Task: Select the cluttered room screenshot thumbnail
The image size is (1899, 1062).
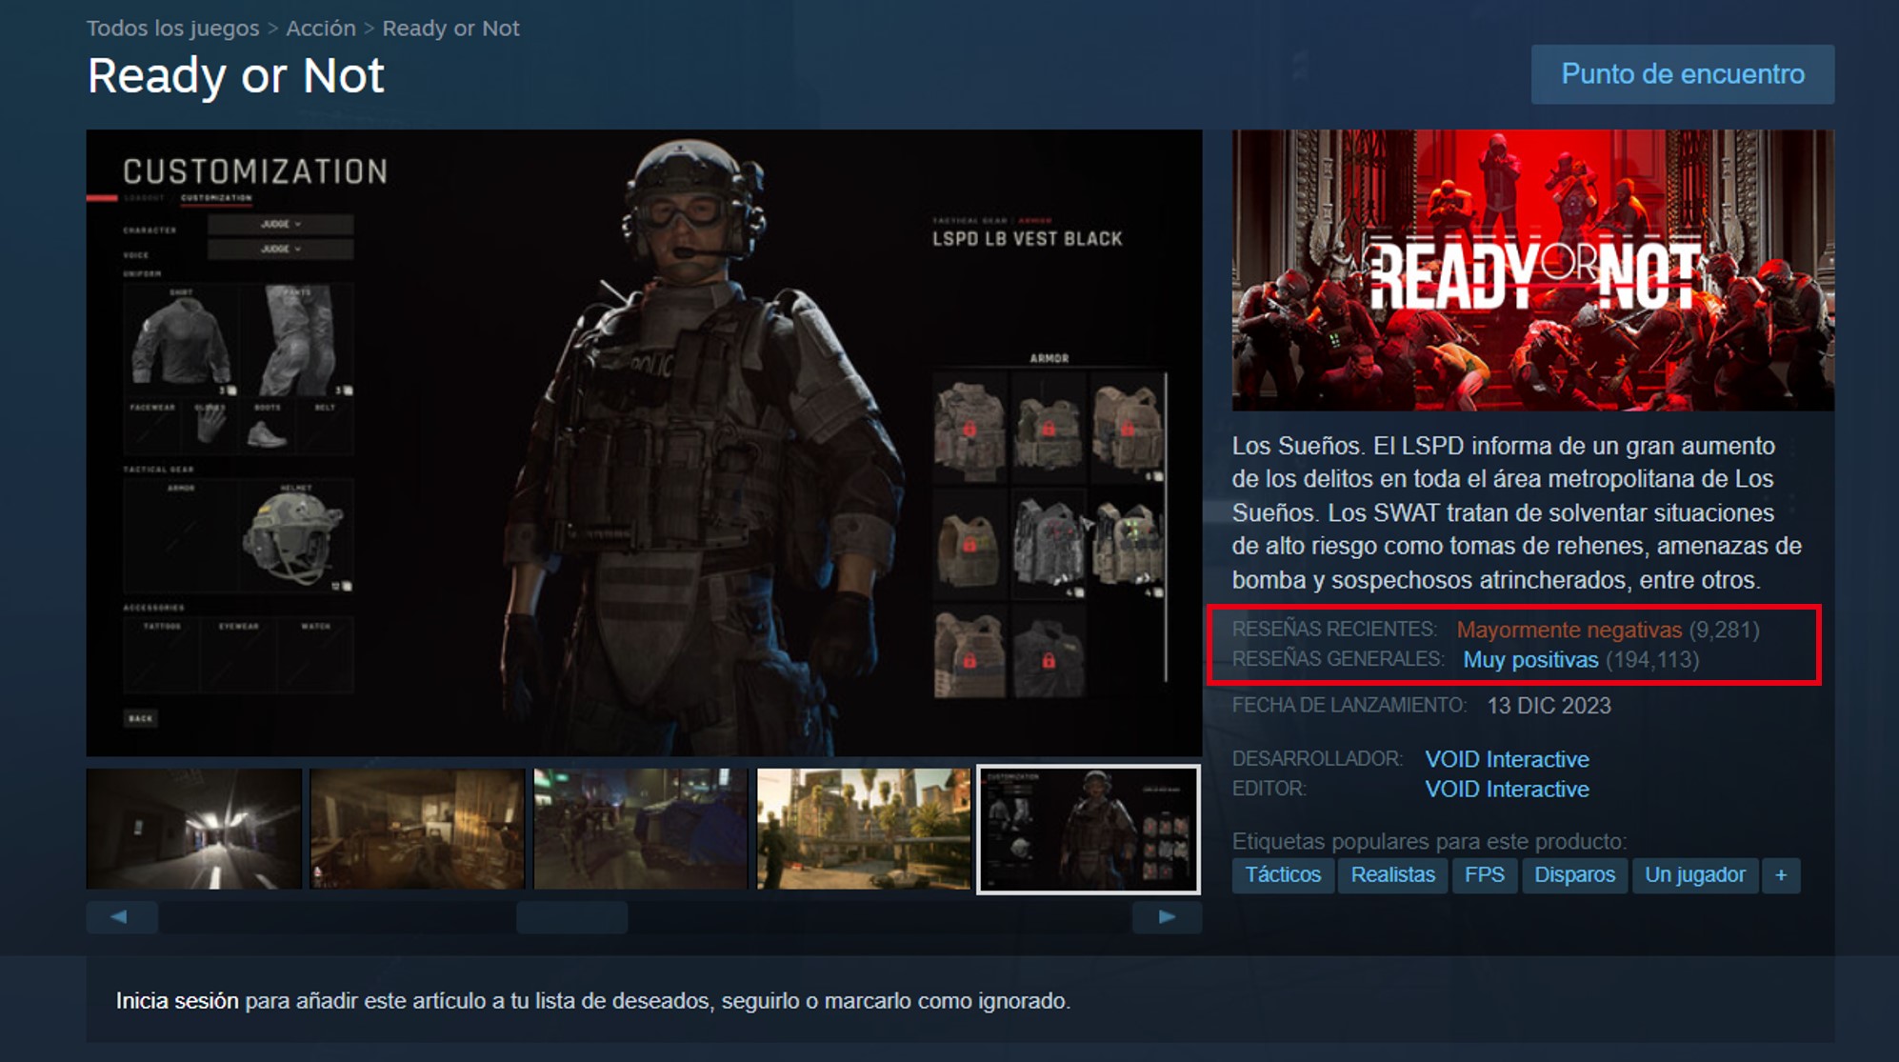Action: (417, 829)
